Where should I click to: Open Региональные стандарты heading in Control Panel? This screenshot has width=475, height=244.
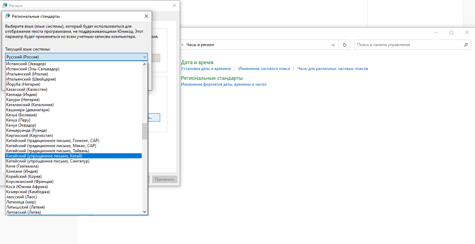(x=212, y=78)
